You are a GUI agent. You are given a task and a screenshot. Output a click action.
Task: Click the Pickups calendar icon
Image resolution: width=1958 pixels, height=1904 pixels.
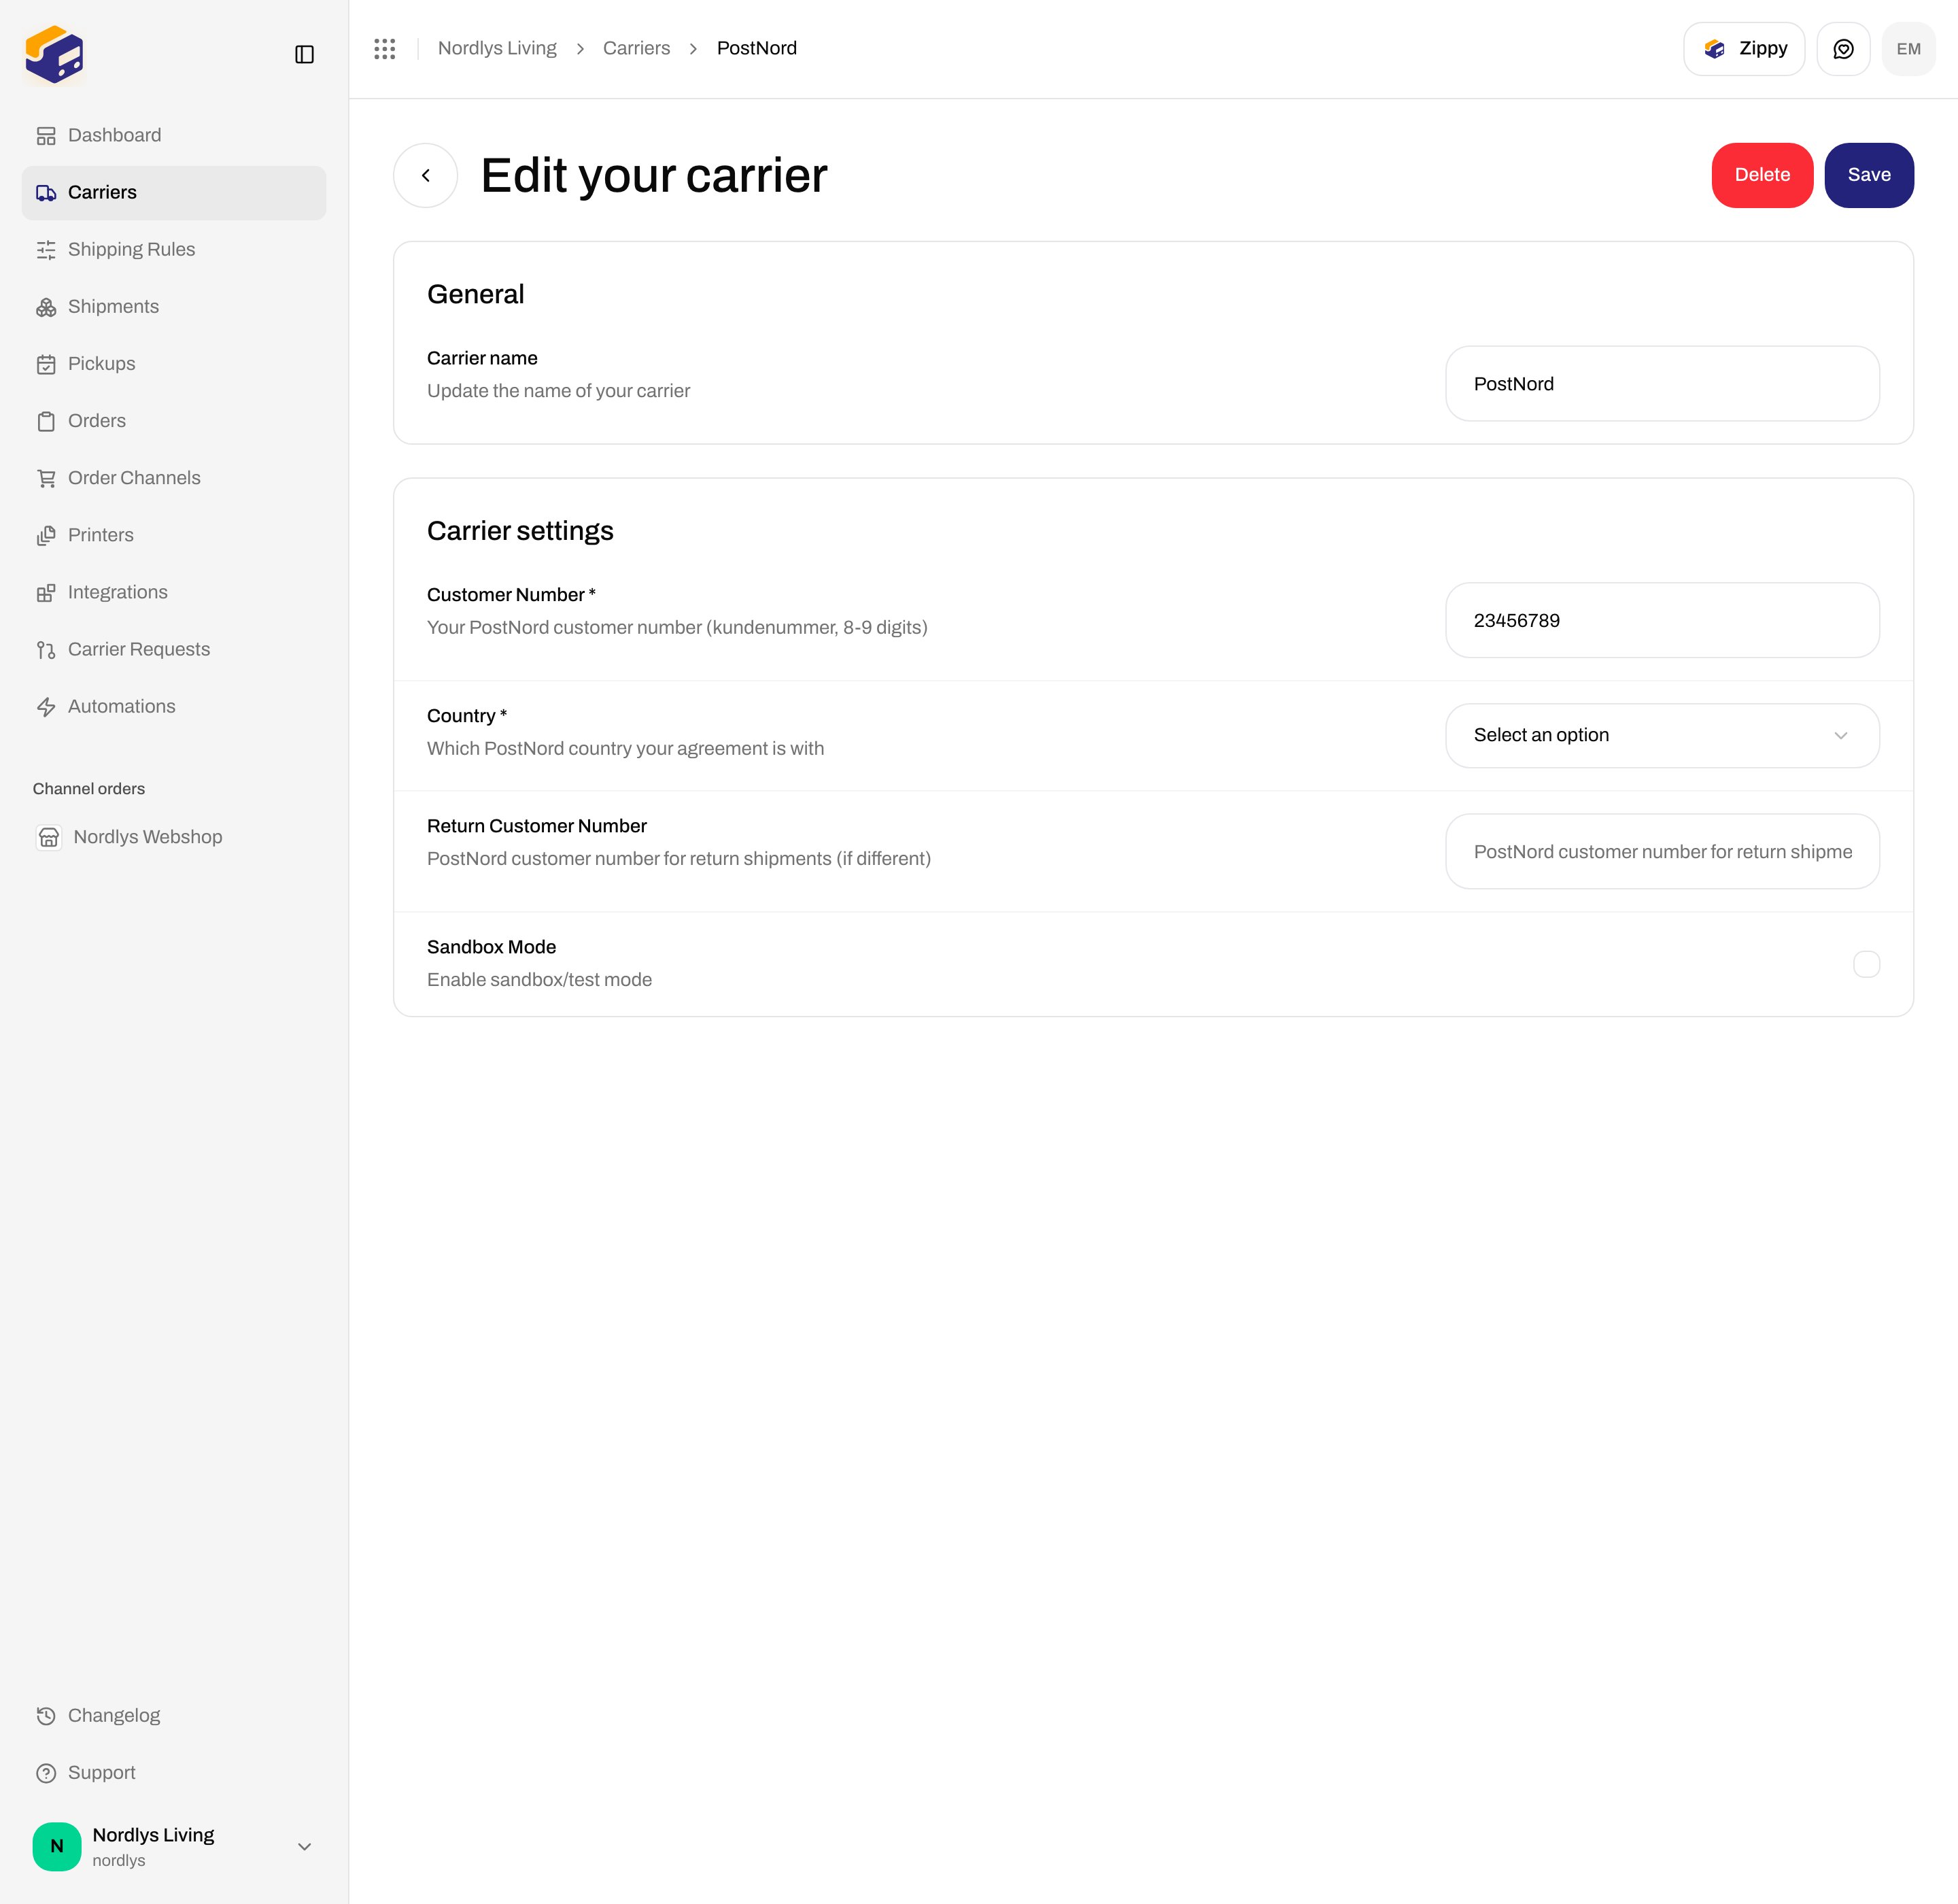tap(46, 364)
